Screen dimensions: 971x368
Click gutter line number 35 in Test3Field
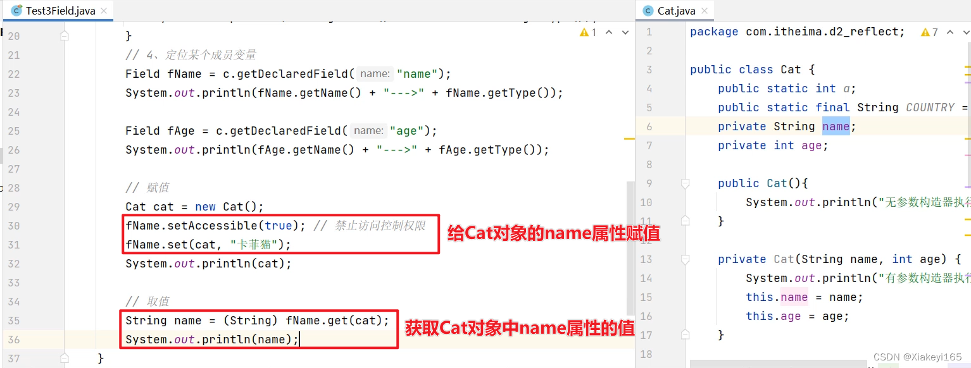(14, 321)
